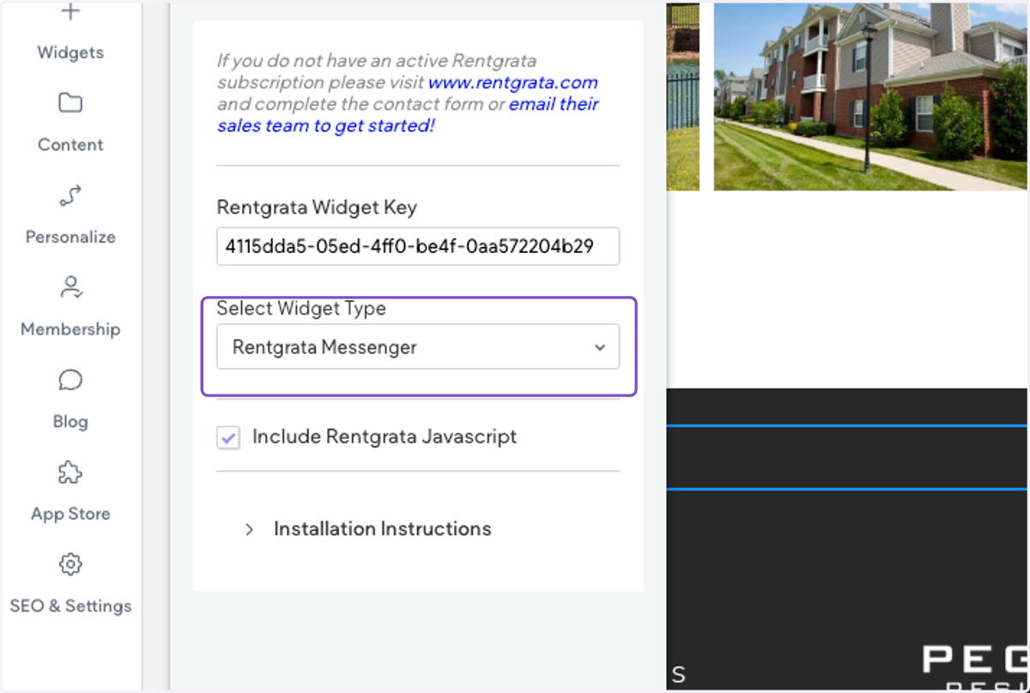Click the App Store label in sidebar
The height and width of the screenshot is (693, 1030).
point(70,513)
